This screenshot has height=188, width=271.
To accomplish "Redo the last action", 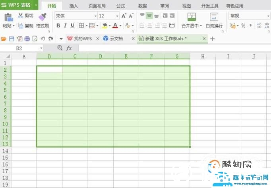I will click(50, 39).
